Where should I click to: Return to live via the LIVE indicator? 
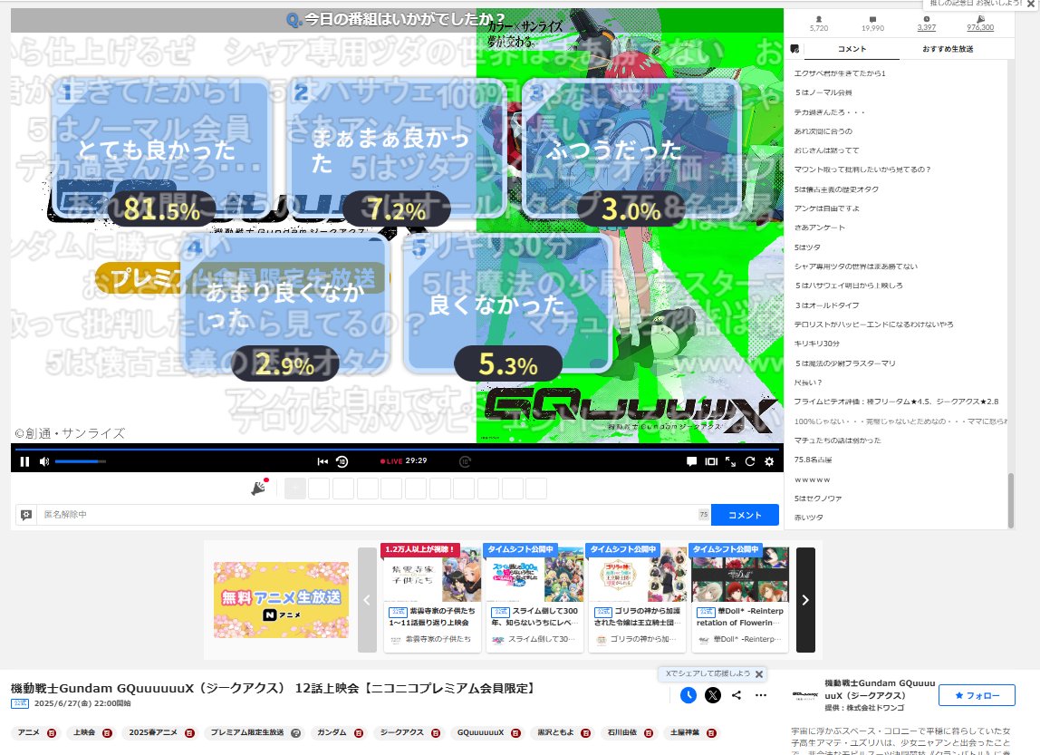391,461
